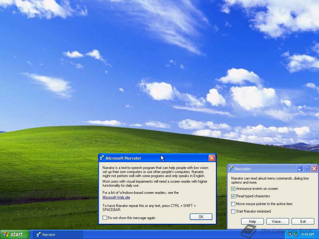Open the volume speaker tray icon
The width and height of the screenshot is (319, 239).
click(x=290, y=234)
